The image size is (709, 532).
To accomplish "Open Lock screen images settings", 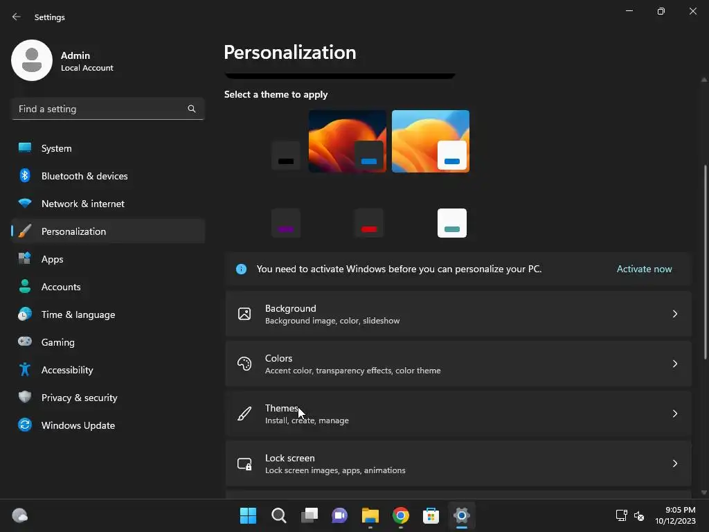I will tap(458, 463).
